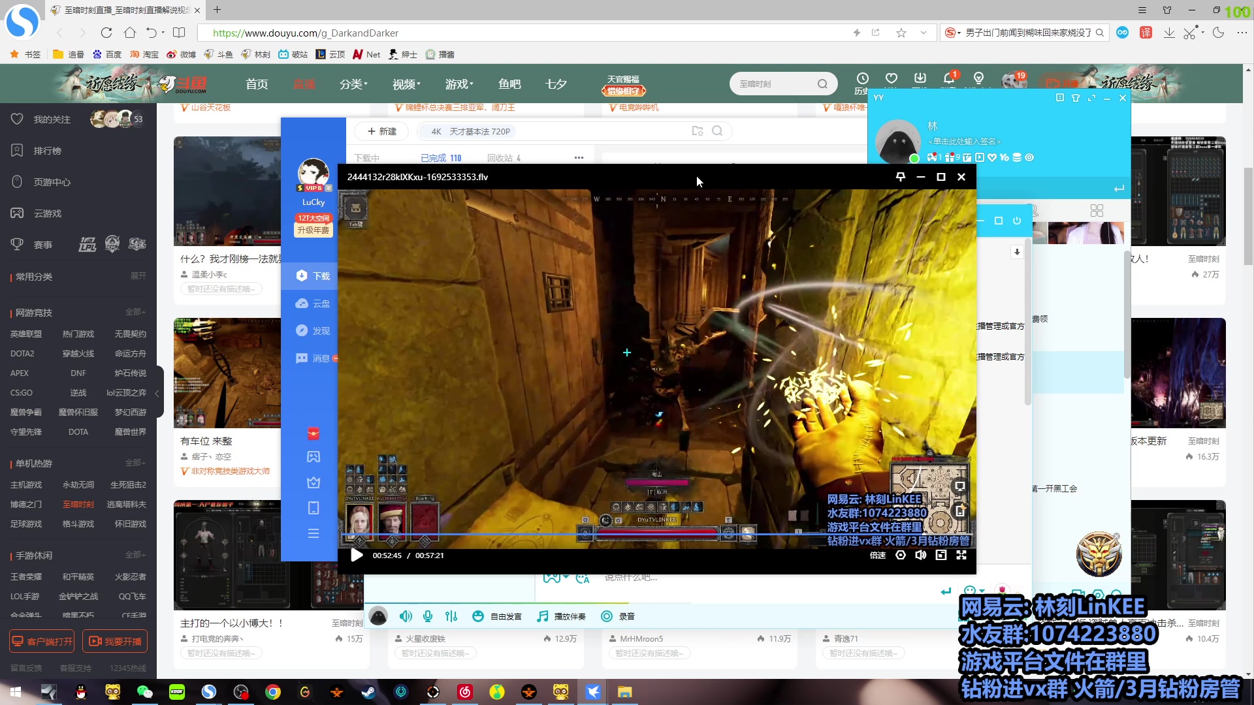The image size is (1254, 705).
Task: Open Chrome from the taskbar
Action: pos(273,692)
